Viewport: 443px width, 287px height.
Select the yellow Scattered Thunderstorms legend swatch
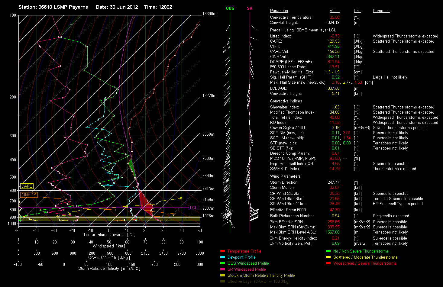(x=328, y=257)
